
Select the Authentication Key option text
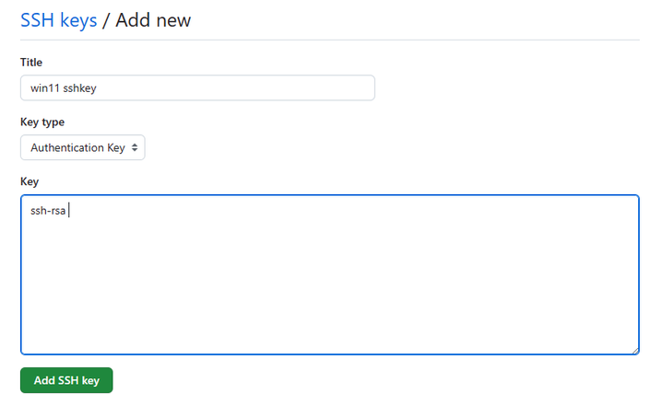(77, 147)
